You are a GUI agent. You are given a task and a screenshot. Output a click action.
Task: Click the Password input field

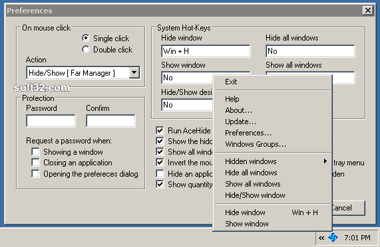click(x=51, y=121)
